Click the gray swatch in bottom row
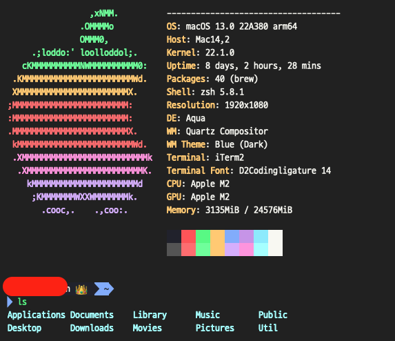Viewport: 395px width, 341px height. [174, 249]
